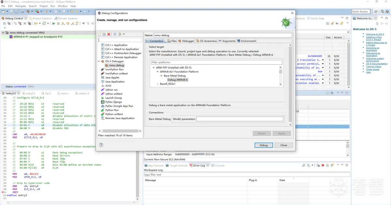Click the Duplicate launch configuration icon
Image resolution: width=391 pixels, height=205 pixels.
(104, 34)
